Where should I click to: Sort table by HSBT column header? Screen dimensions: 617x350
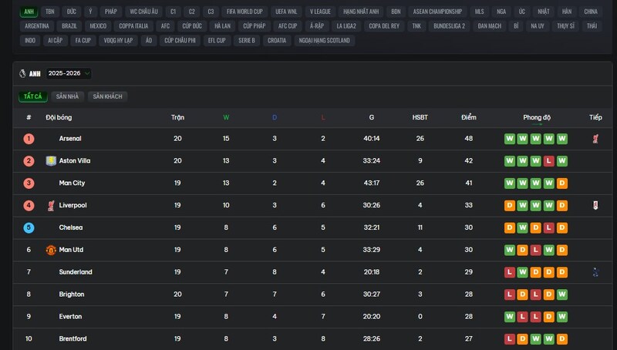point(420,117)
